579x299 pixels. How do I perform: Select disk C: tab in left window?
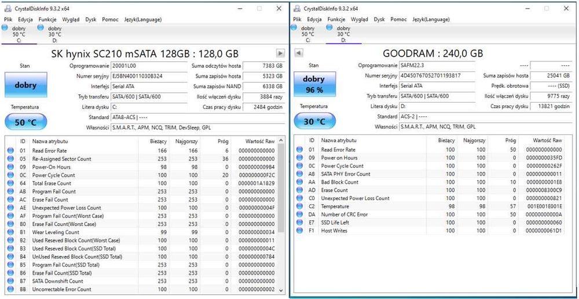[19, 34]
